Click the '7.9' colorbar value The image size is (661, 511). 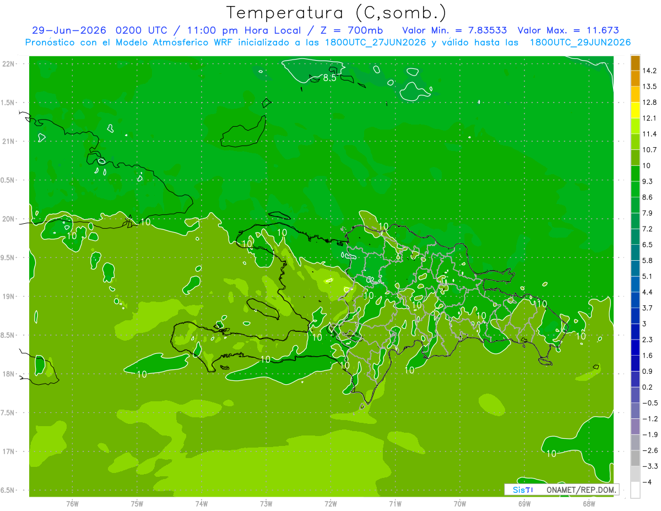pos(647,213)
